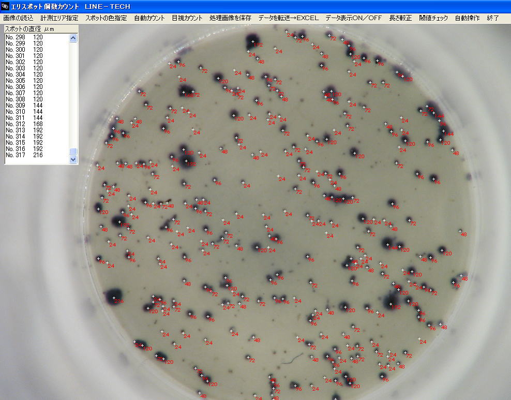The image size is (511, 400).
Task: Open スポットの色指定 to choose spot color
Action: coord(106,18)
